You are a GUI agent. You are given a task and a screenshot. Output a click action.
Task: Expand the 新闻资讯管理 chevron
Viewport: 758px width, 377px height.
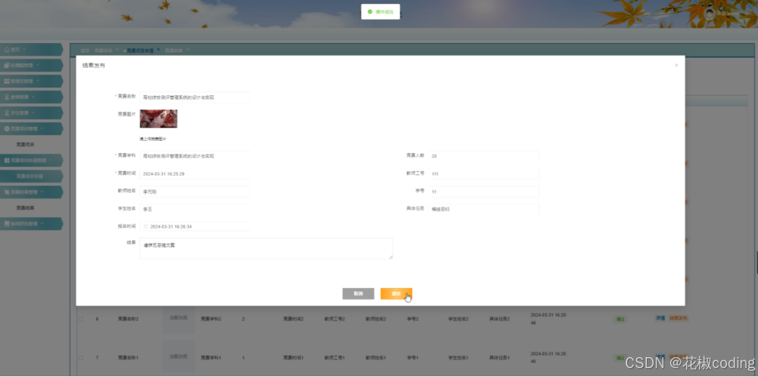tap(42, 224)
